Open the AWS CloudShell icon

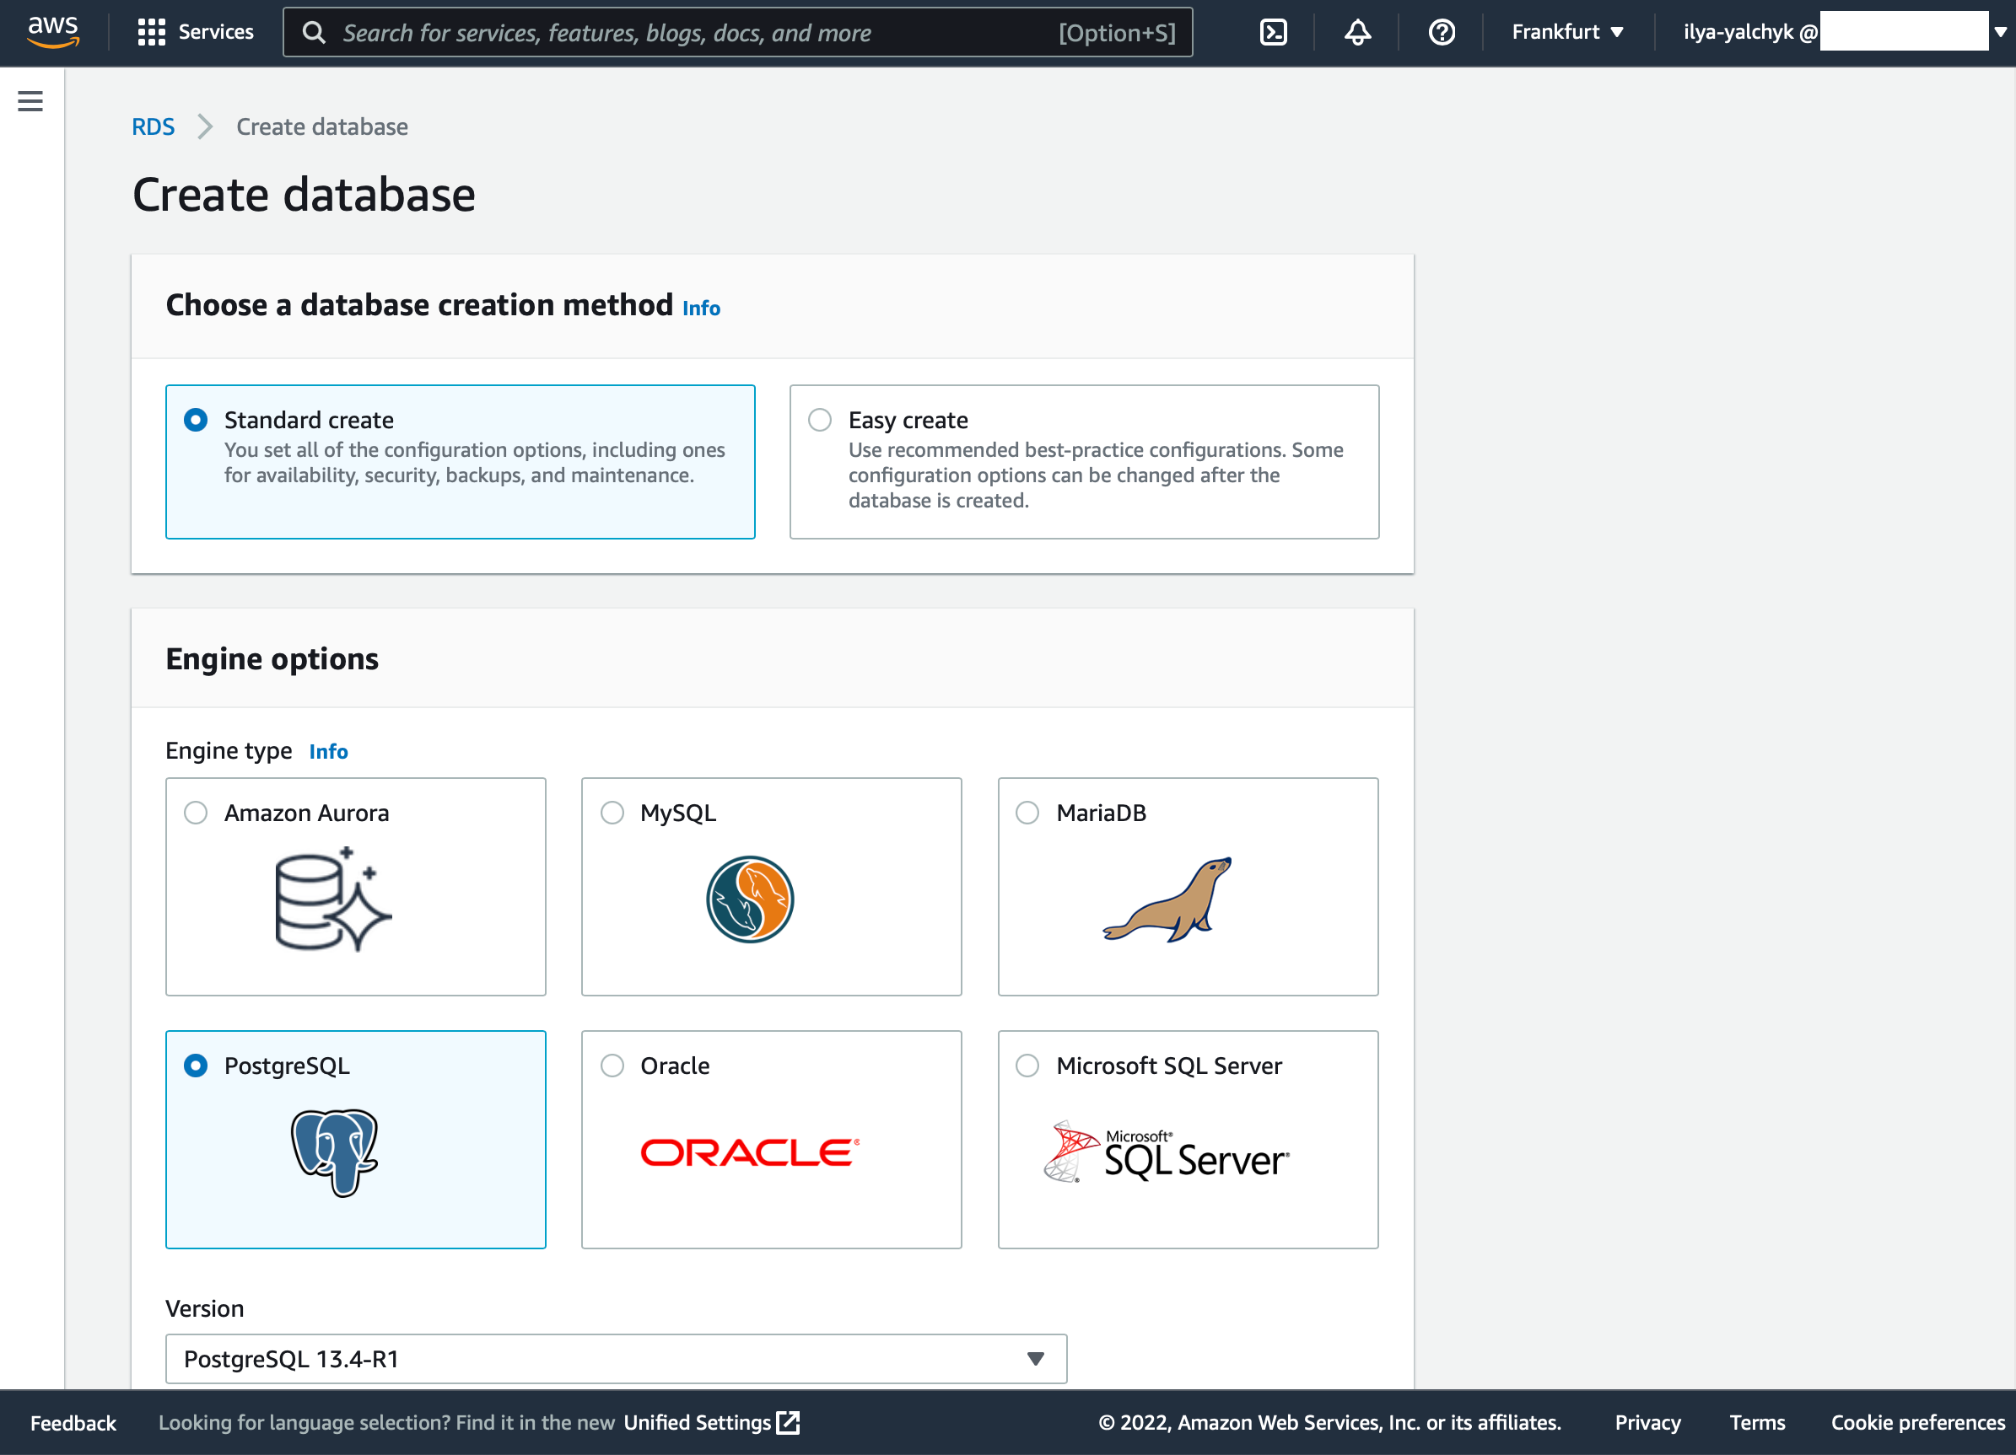(x=1273, y=33)
